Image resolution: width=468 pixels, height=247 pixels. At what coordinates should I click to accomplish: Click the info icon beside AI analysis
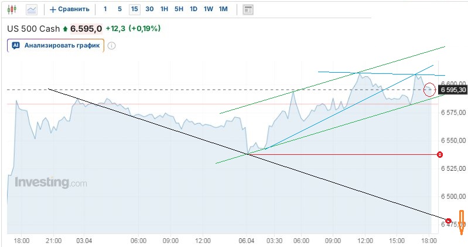coord(112,45)
